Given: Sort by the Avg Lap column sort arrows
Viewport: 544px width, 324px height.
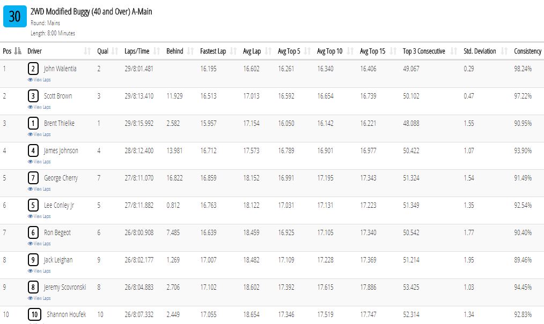Looking at the screenshot, I should (268, 51).
